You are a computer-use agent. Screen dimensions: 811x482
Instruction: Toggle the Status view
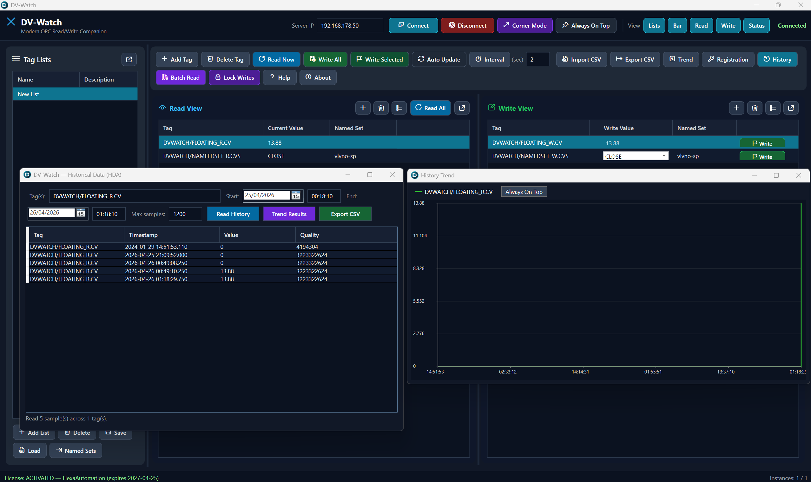point(756,25)
